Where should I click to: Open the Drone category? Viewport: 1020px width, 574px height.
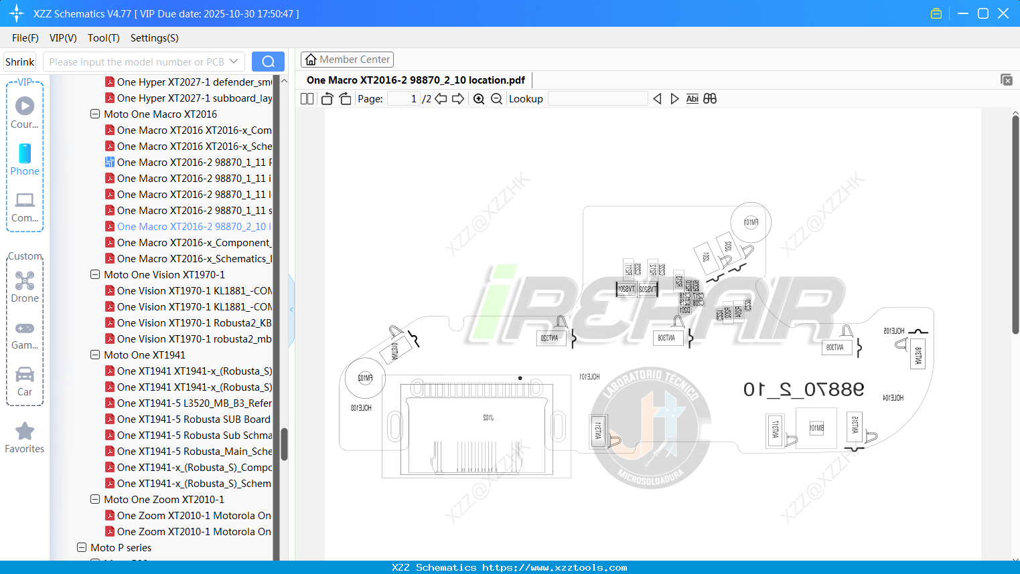pos(25,287)
